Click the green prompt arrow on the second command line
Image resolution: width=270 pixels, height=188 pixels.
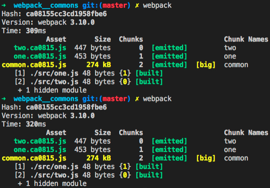[x=4, y=99]
